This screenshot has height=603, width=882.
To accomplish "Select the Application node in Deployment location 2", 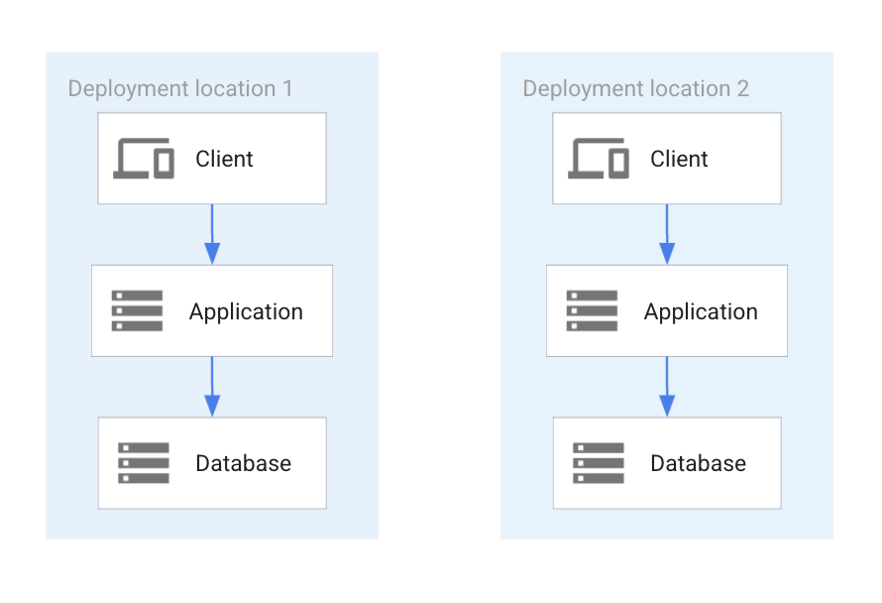I will coord(666,309).
